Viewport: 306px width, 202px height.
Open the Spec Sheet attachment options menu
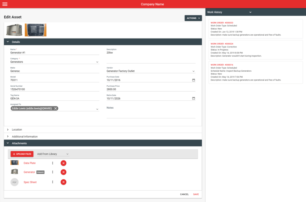[53, 182]
